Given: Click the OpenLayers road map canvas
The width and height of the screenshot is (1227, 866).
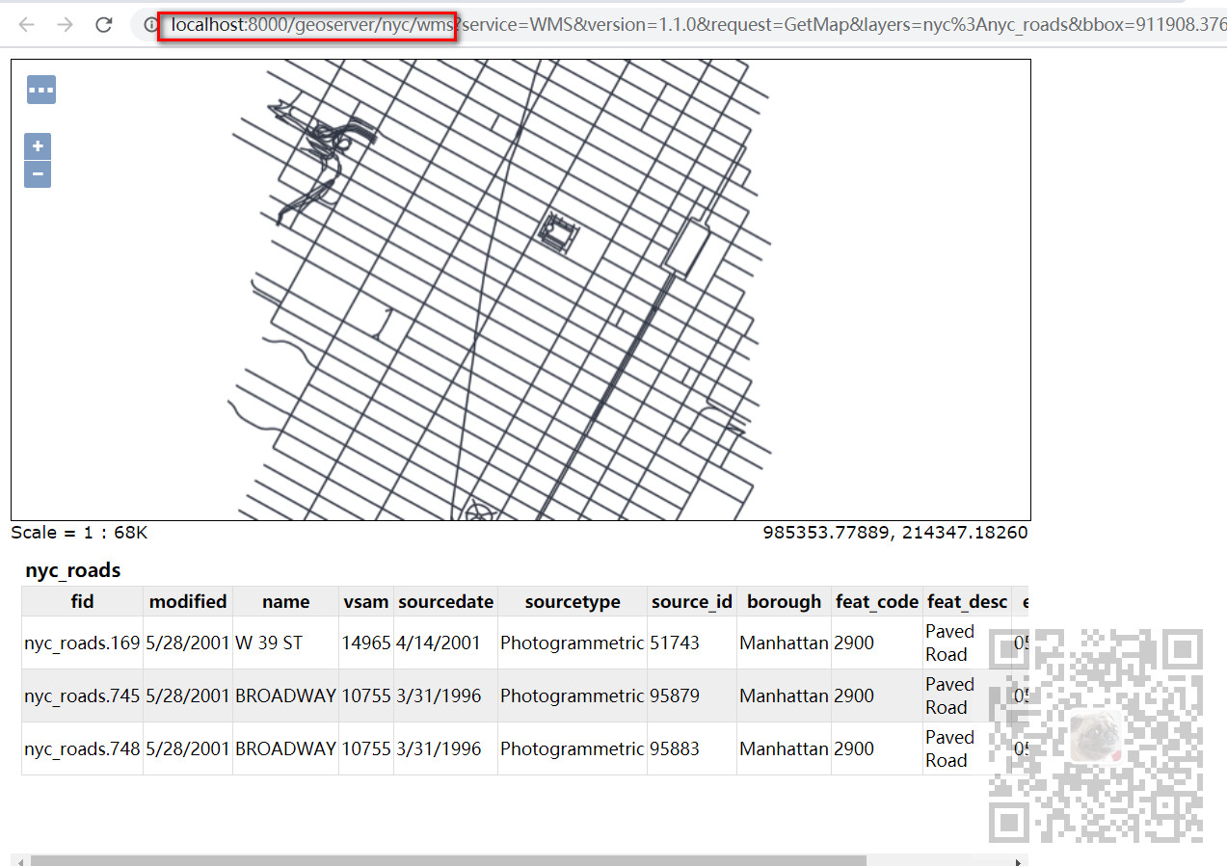Looking at the screenshot, I should [x=520, y=290].
